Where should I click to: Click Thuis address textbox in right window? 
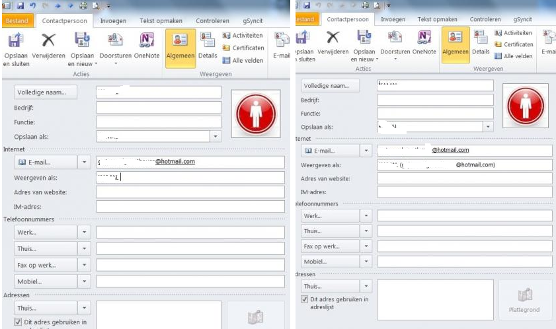[x=435, y=300]
